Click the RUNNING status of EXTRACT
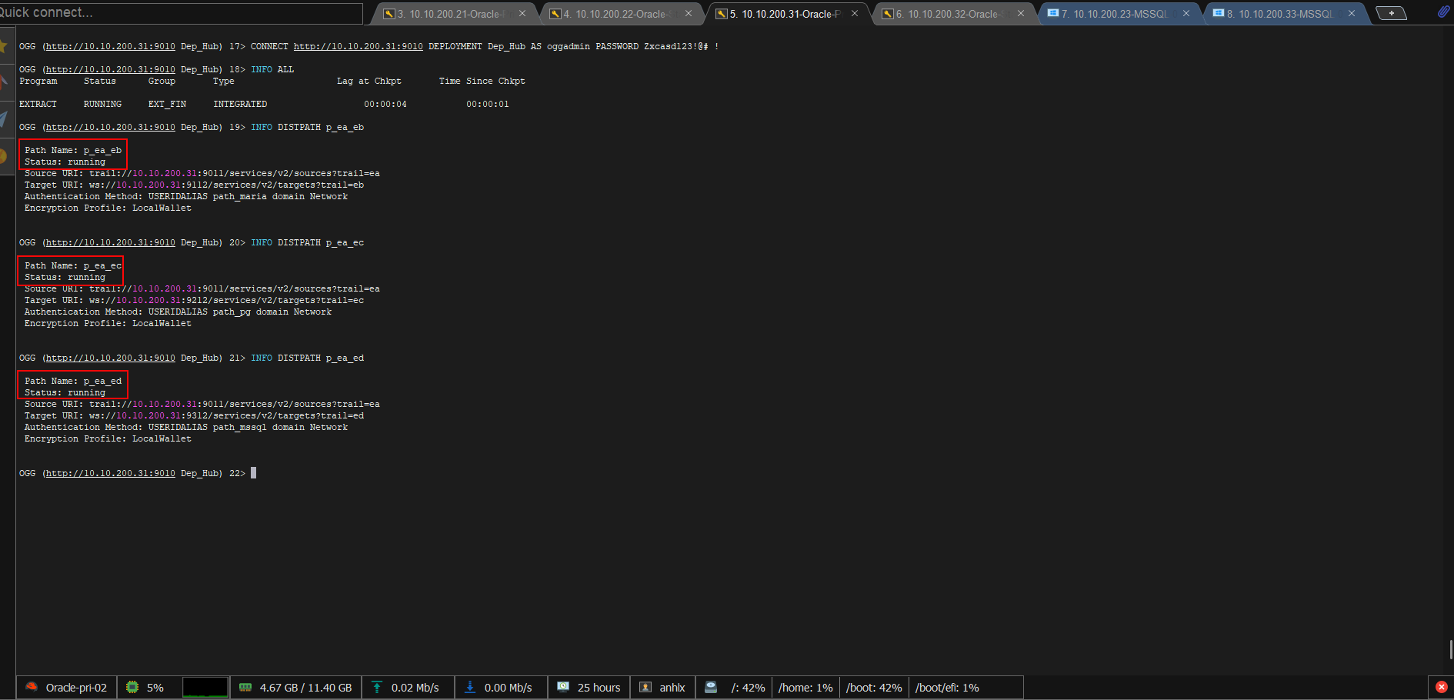Screen dimensions: 1454x700 tap(102, 104)
